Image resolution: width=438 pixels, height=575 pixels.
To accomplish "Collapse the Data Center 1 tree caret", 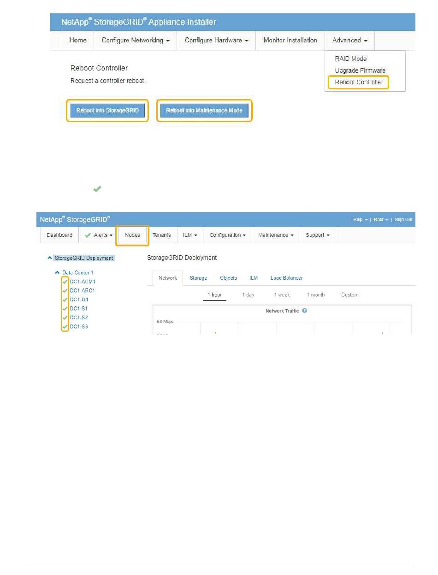I will coord(57,273).
